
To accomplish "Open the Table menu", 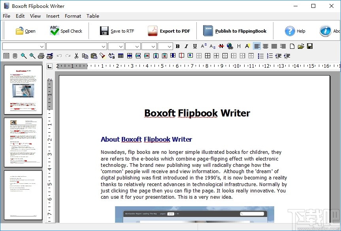I will click(x=93, y=16).
